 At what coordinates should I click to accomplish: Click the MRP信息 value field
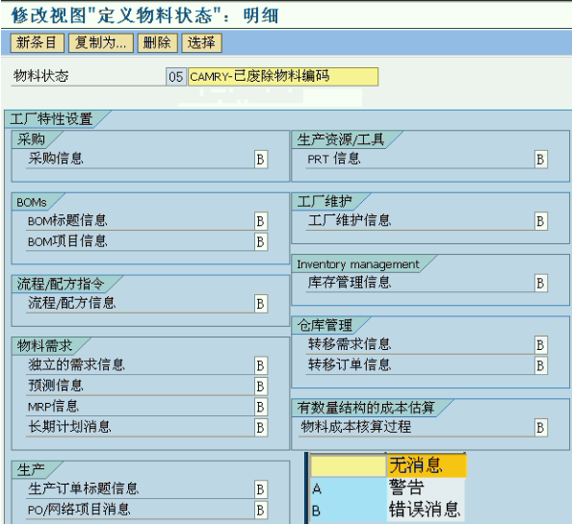click(x=261, y=407)
